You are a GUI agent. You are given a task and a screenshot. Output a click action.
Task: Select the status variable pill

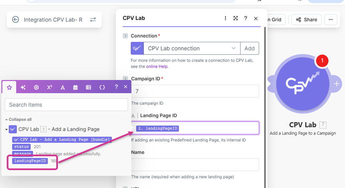point(21,147)
